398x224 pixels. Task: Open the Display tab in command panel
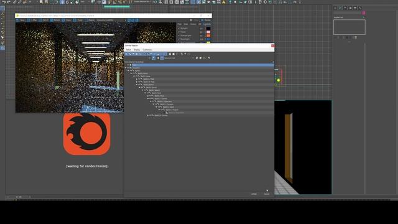(355, 8)
